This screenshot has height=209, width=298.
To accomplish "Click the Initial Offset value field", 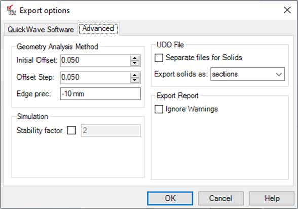I will pos(95,61).
